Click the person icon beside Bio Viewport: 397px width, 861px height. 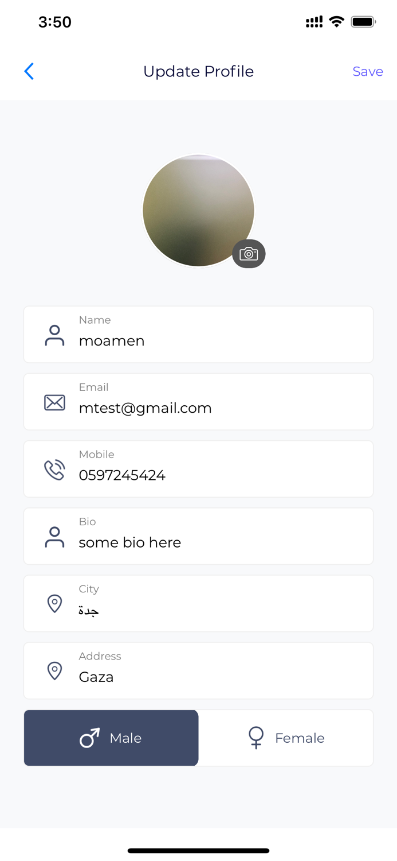(x=54, y=537)
